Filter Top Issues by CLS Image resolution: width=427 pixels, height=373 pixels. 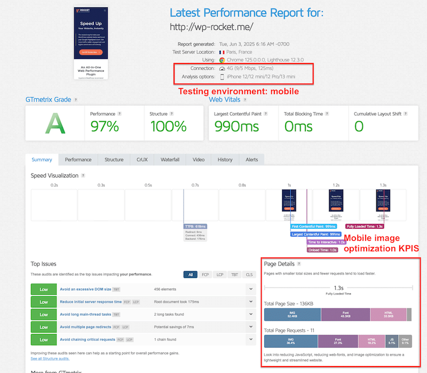[x=249, y=274]
